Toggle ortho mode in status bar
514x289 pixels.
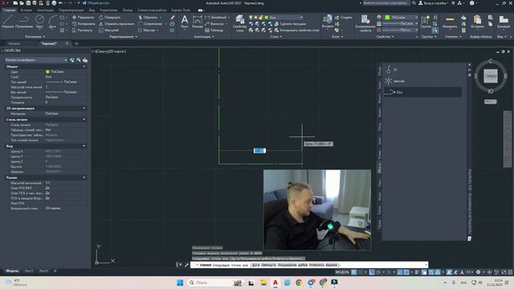[372, 272]
